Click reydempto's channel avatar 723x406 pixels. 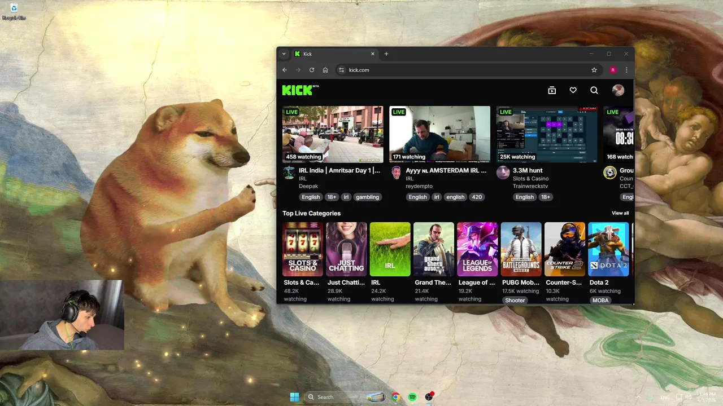tap(397, 173)
